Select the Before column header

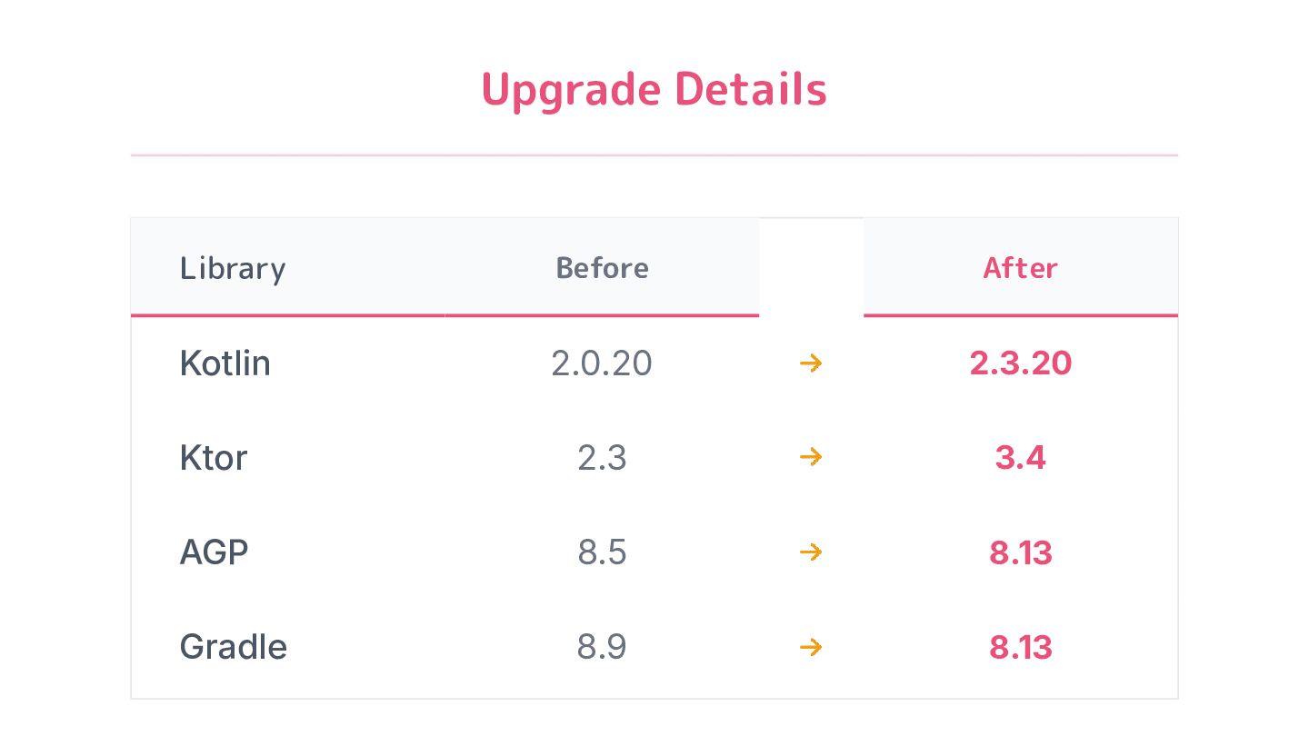click(x=602, y=268)
